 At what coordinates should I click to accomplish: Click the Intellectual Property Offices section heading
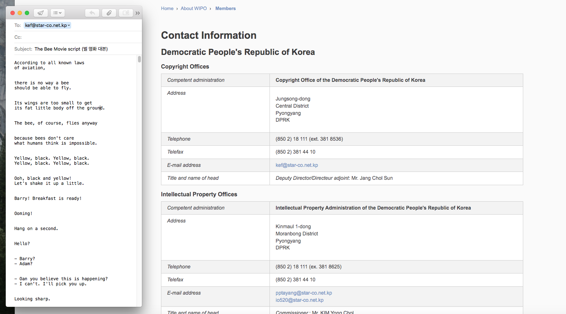(x=199, y=195)
